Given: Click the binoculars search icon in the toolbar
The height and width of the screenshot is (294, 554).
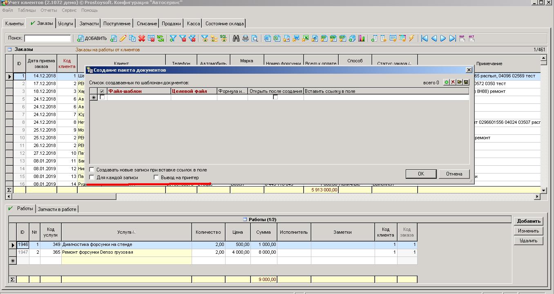Looking at the screenshot, I should pos(236,38).
